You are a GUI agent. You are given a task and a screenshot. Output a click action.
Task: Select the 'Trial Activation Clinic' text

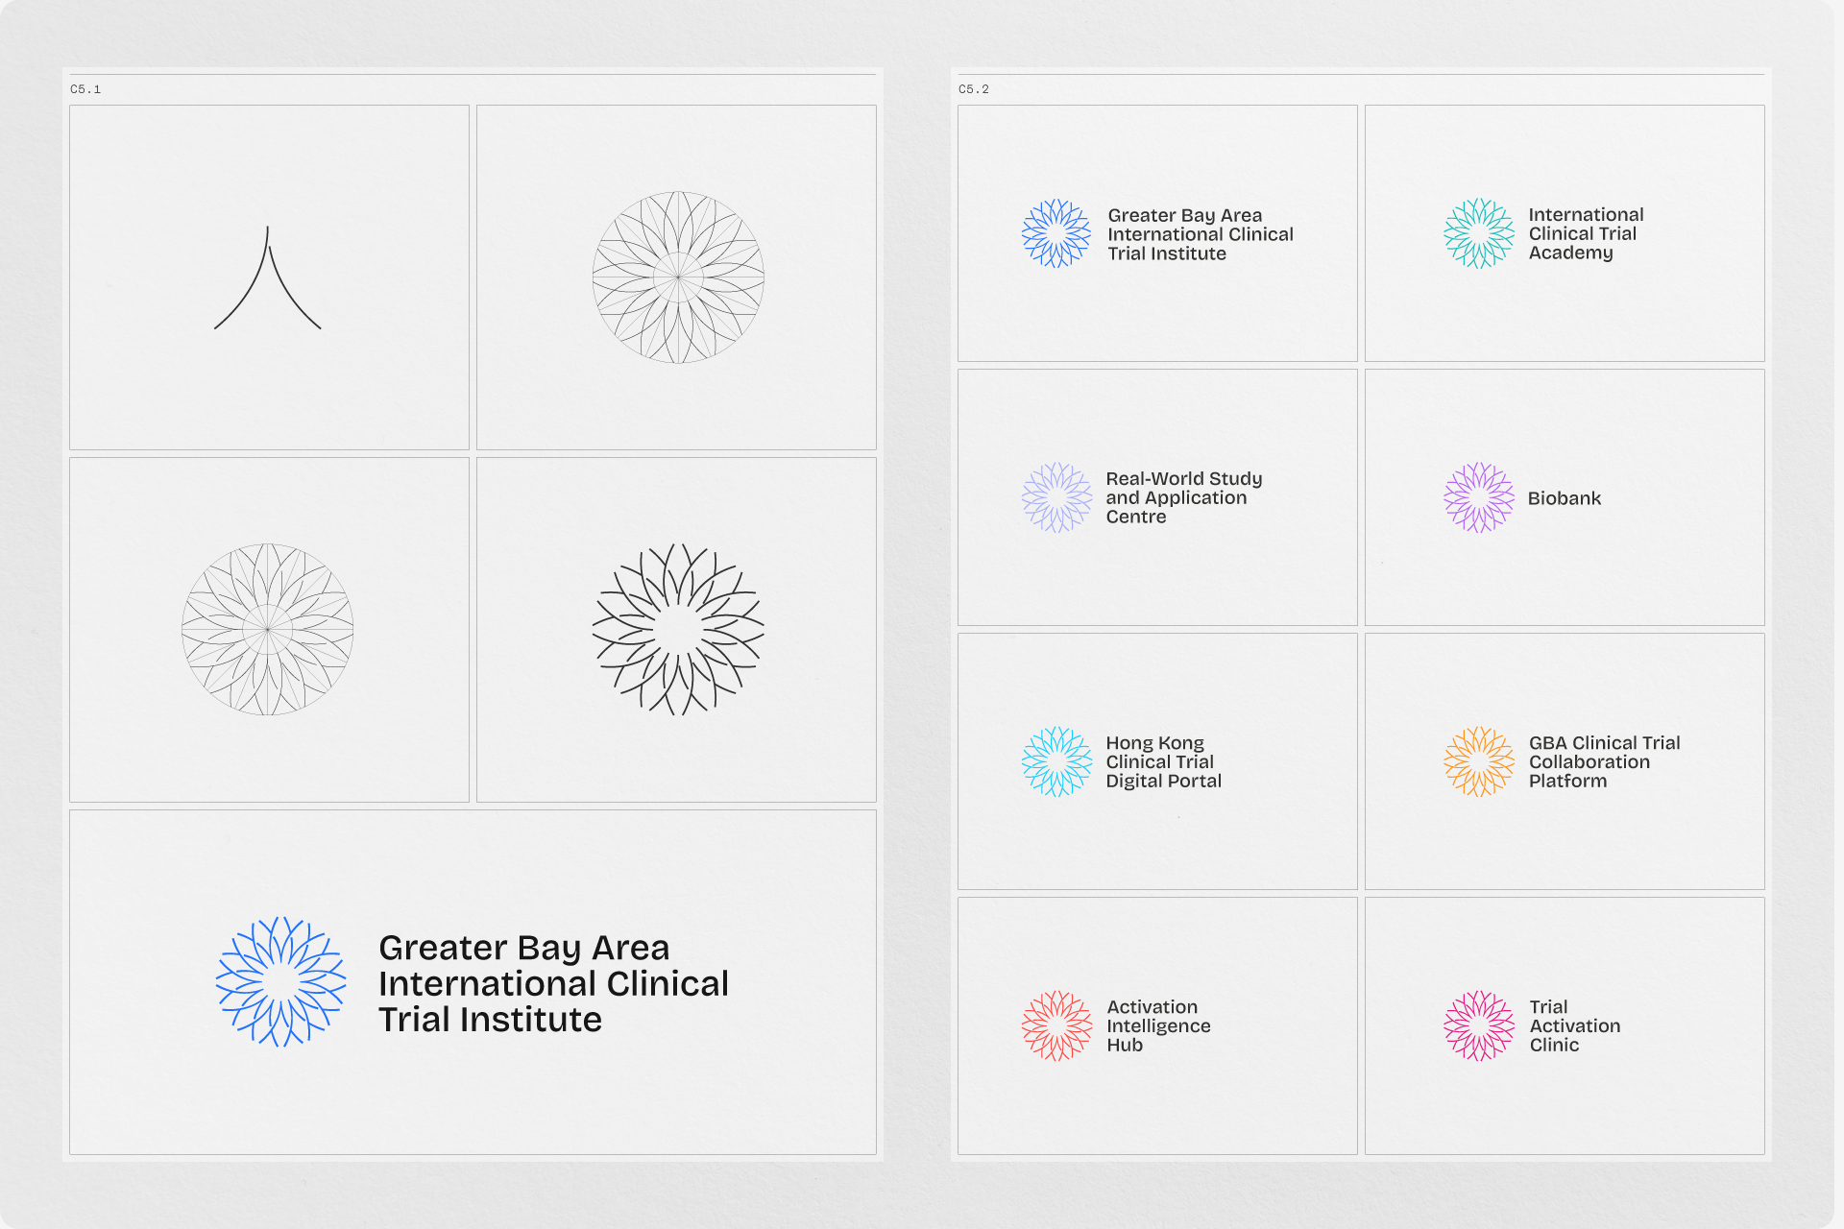[x=1575, y=1025]
